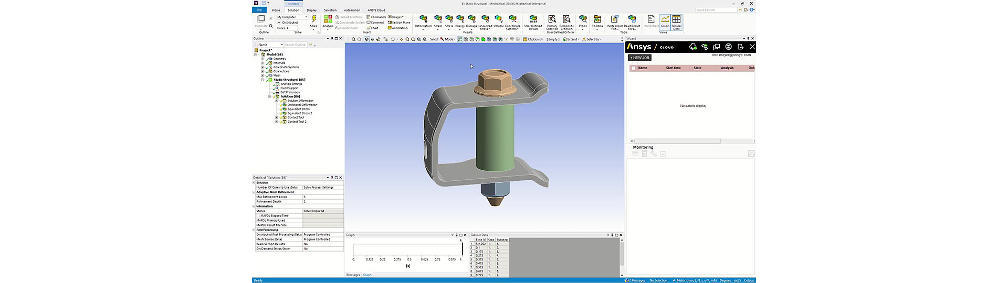Image resolution: width=1008 pixels, height=283 pixels.
Task: Click the Solve lightning bolt icon
Action: [x=313, y=19]
